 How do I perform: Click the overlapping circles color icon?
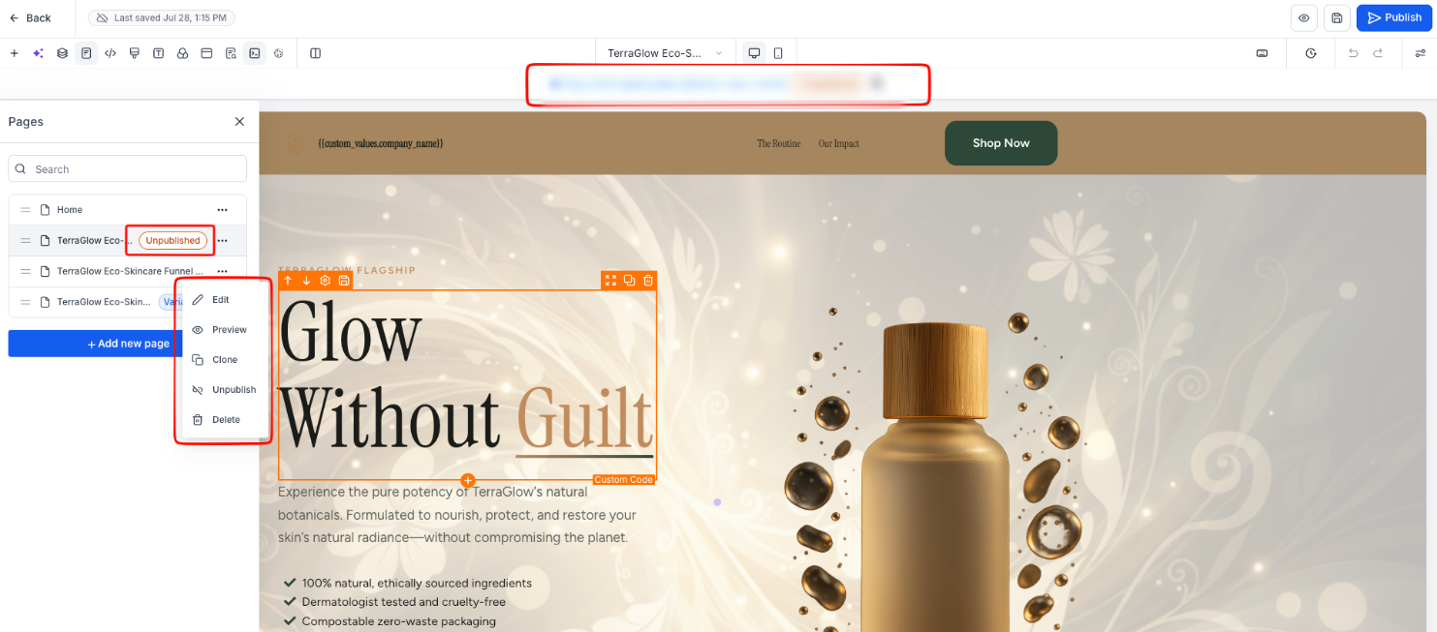click(182, 53)
